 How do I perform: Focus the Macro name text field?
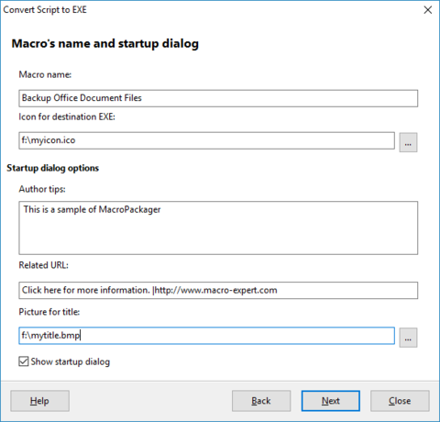coord(218,98)
